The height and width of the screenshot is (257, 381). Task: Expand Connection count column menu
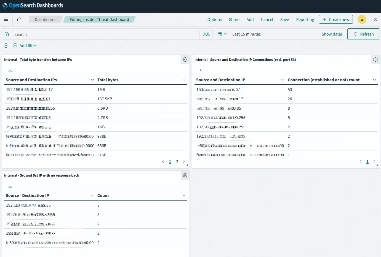(x=374, y=80)
